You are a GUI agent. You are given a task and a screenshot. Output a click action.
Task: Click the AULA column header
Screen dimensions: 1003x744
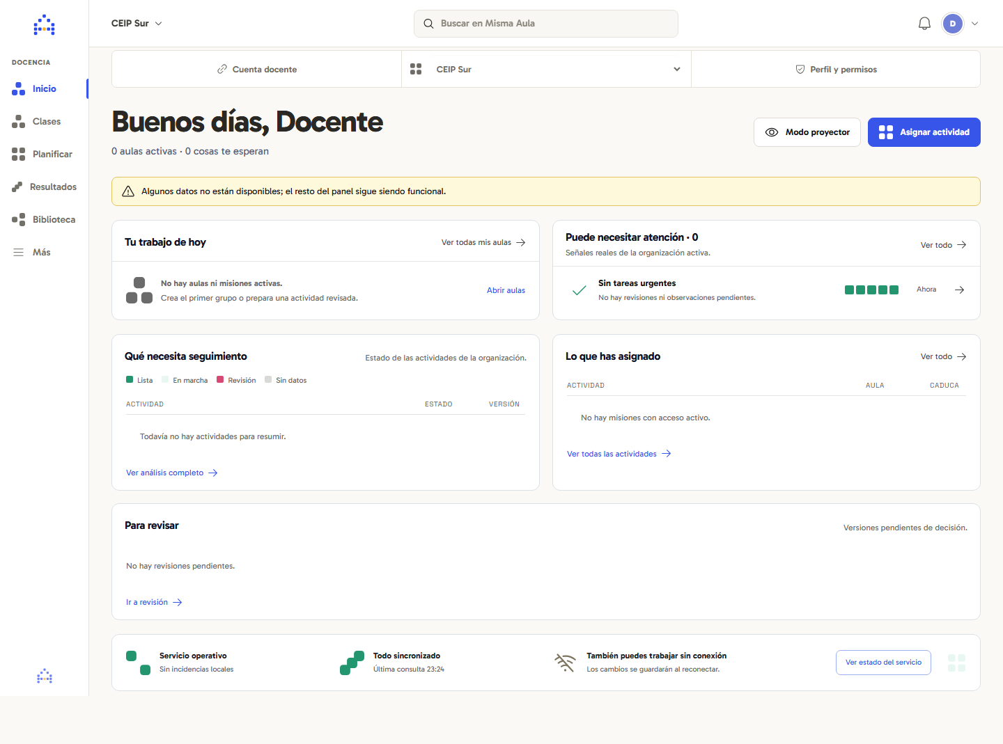(x=875, y=386)
